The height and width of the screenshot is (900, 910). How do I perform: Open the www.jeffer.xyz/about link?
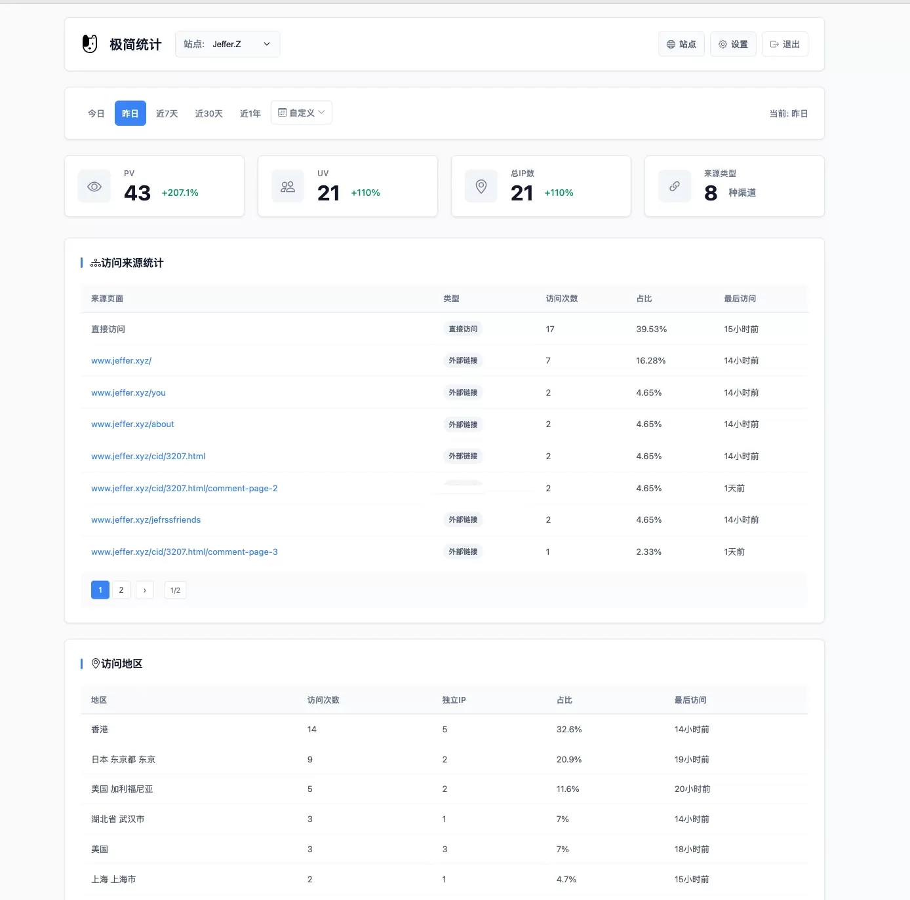coord(132,424)
